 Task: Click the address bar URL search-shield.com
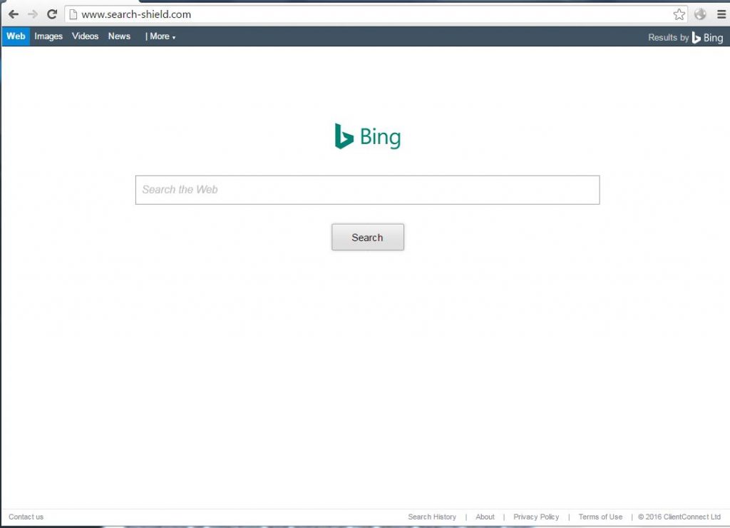click(x=136, y=14)
